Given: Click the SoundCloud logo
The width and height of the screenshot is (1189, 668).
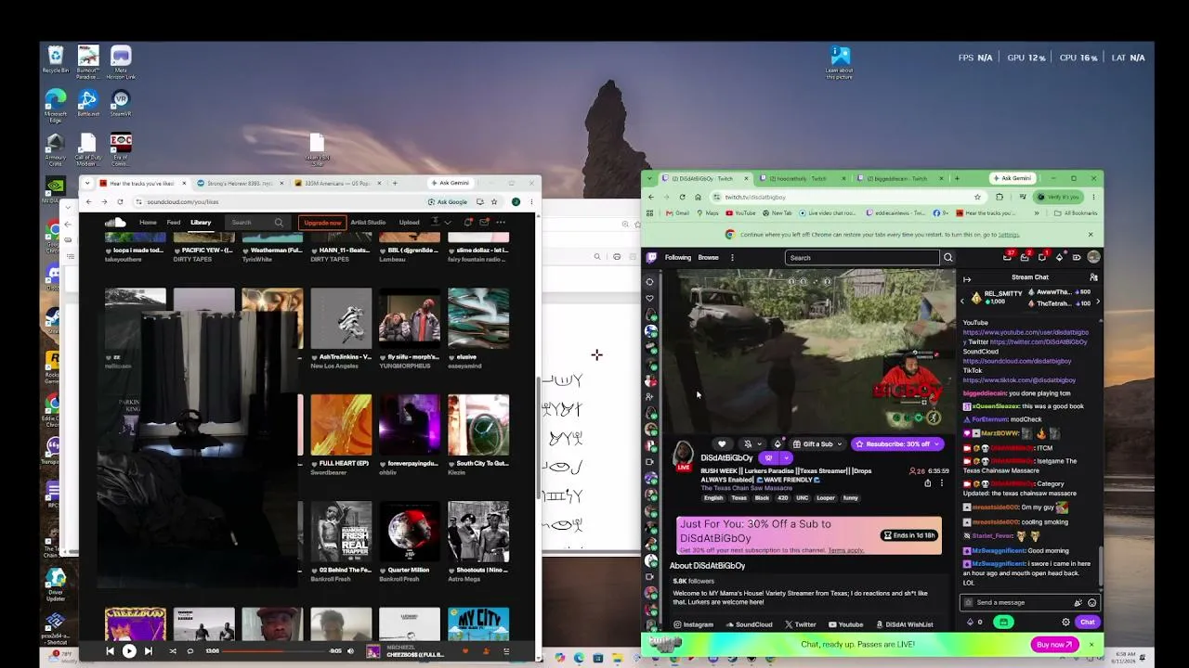Looking at the screenshot, I should coord(115,222).
